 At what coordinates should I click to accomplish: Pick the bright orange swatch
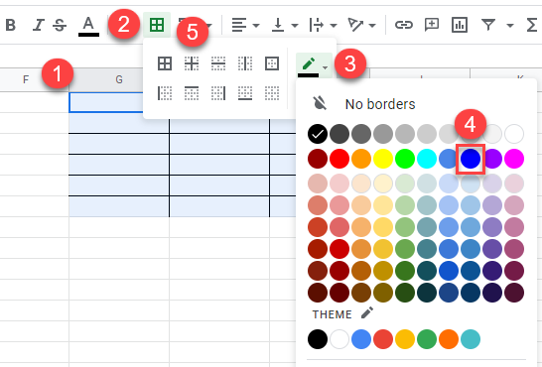pyautogui.click(x=361, y=159)
